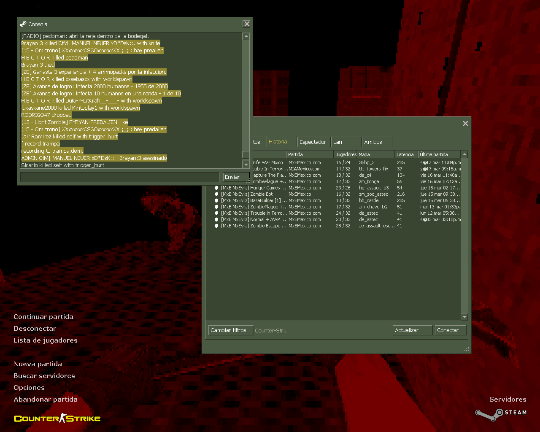Click the Cambiar filtros button
This screenshot has height=432, width=540.
[x=231, y=330]
